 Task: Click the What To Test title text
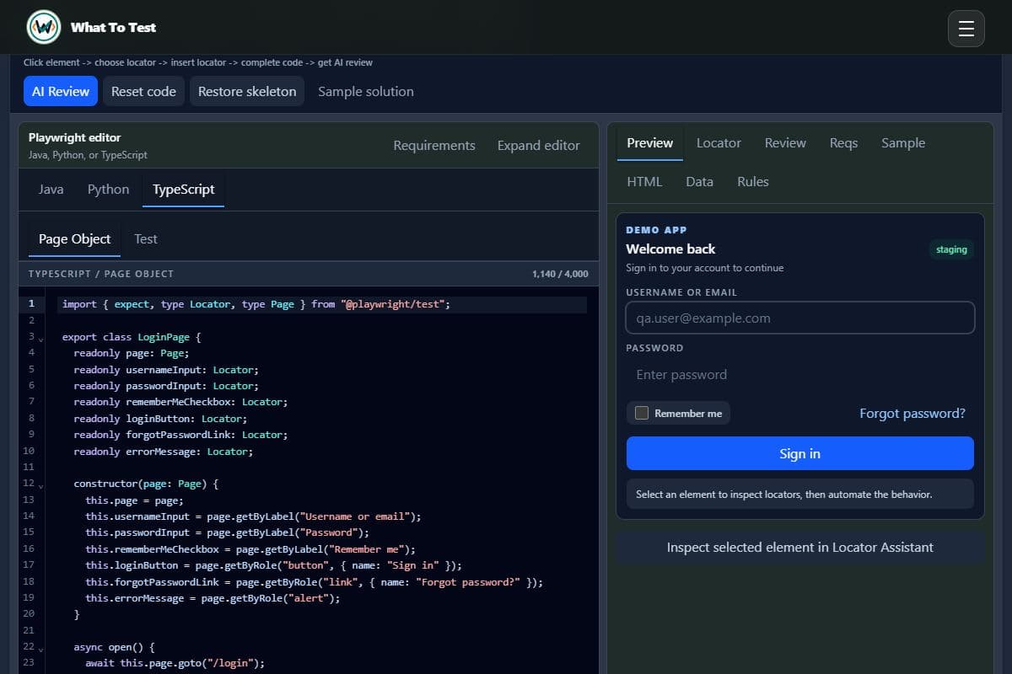[113, 27]
